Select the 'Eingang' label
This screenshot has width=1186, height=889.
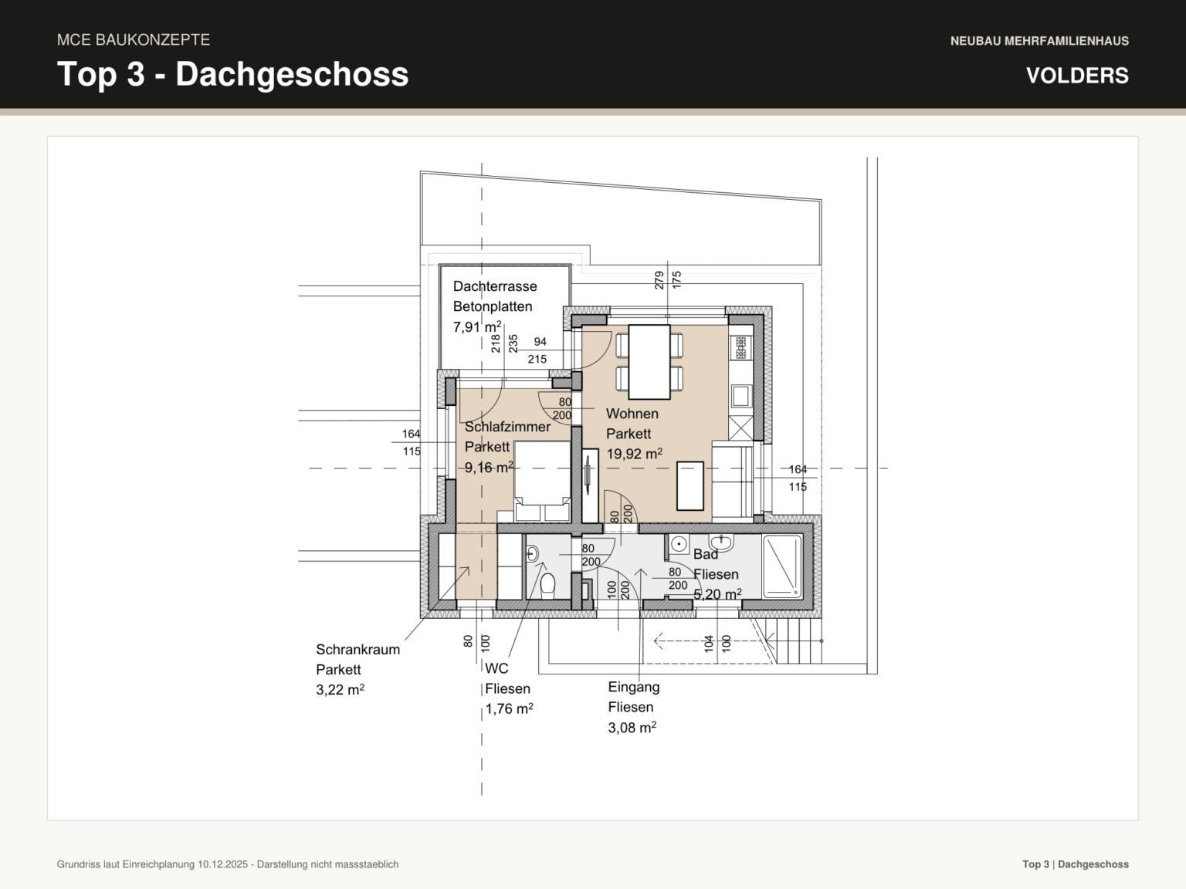(634, 687)
